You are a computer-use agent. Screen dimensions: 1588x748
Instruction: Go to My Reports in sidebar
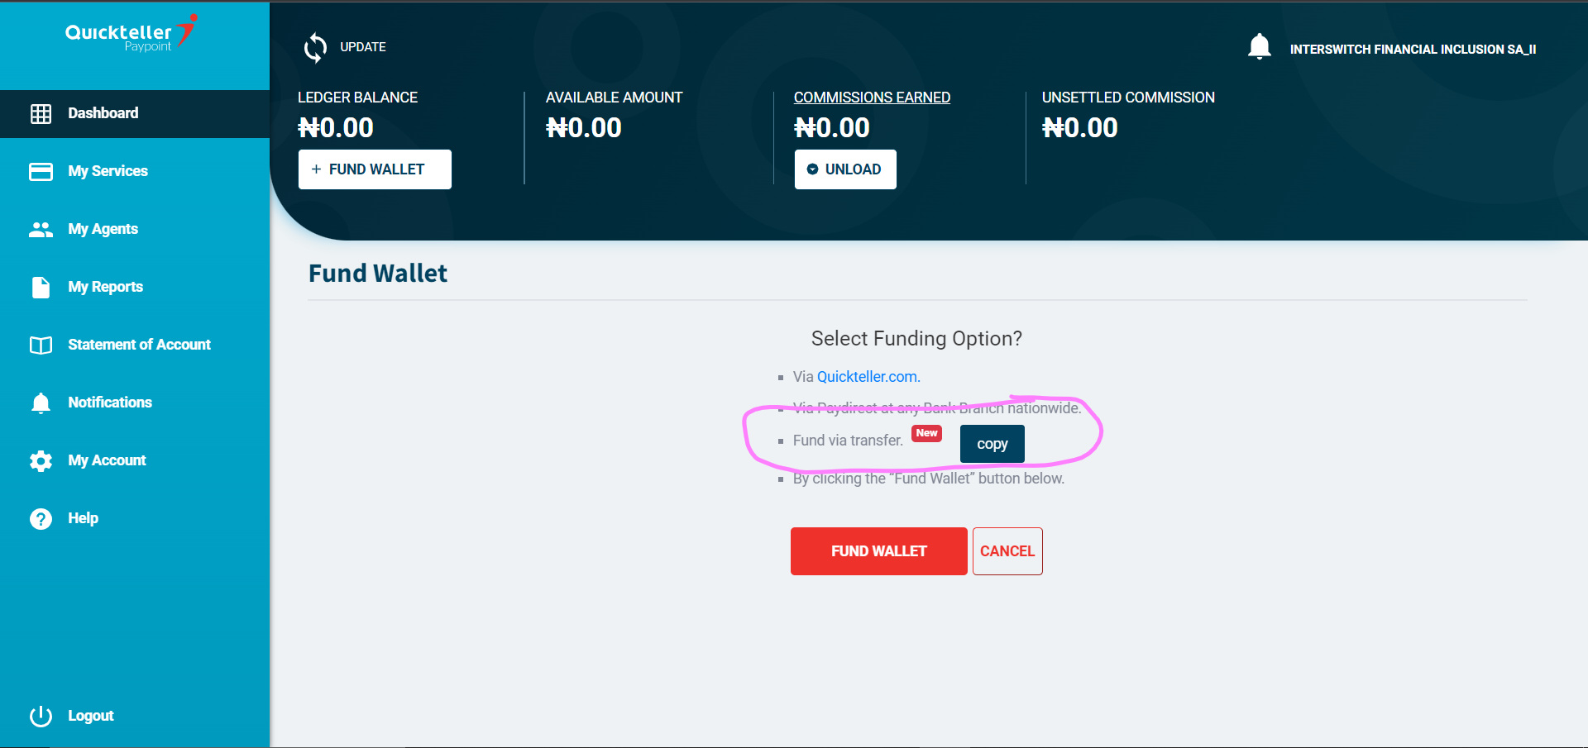click(x=105, y=287)
